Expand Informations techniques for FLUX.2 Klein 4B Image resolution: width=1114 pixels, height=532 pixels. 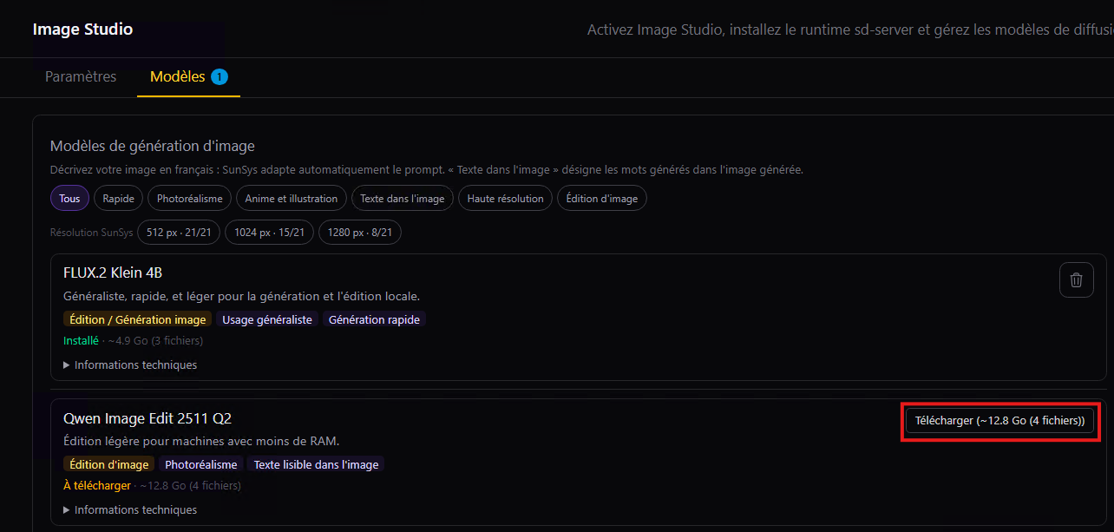[x=130, y=365]
